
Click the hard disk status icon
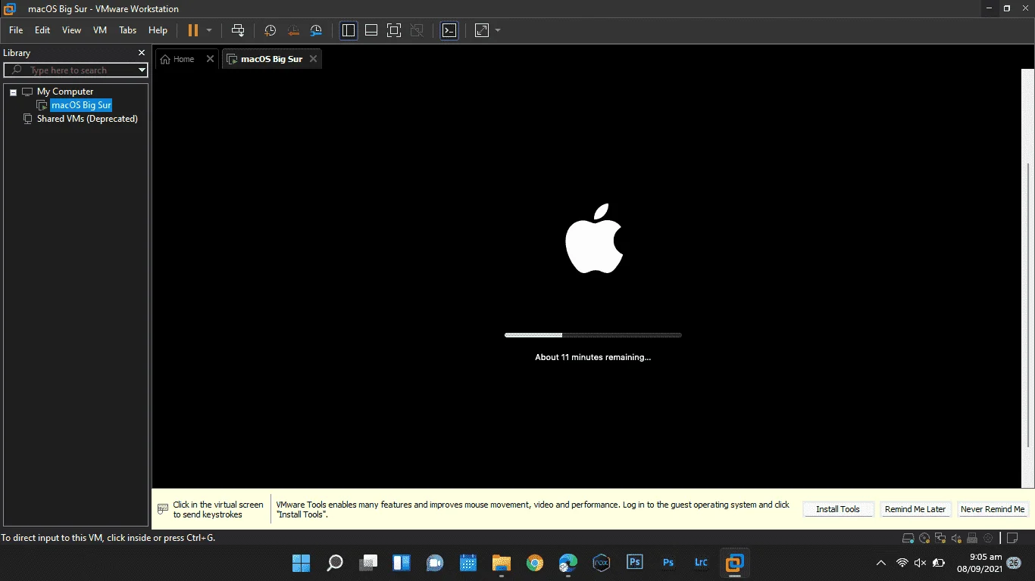tap(908, 539)
